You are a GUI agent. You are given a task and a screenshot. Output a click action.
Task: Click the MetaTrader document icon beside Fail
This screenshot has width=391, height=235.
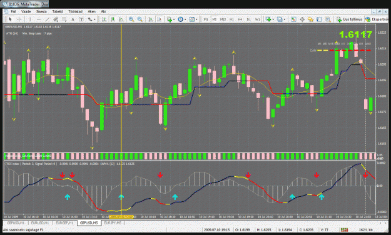coord(6,11)
